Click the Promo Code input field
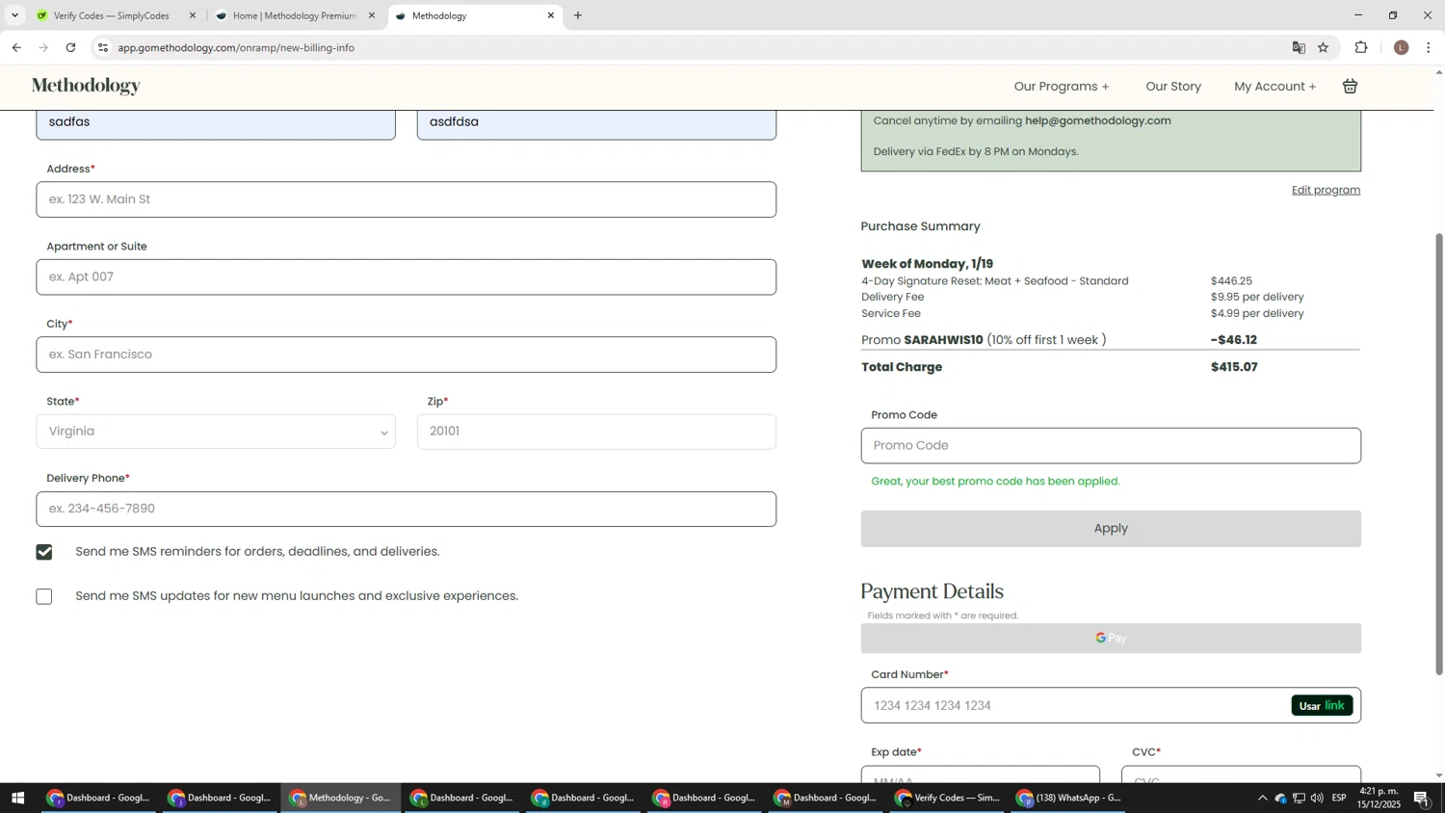Screen dimensions: 1445x813 coord(1111,446)
